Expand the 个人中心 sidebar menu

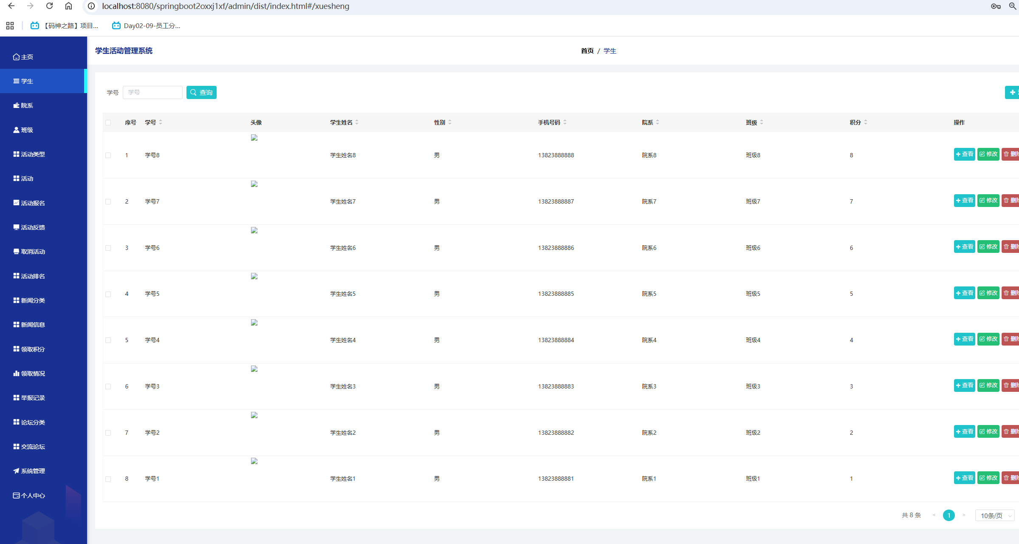coord(33,496)
